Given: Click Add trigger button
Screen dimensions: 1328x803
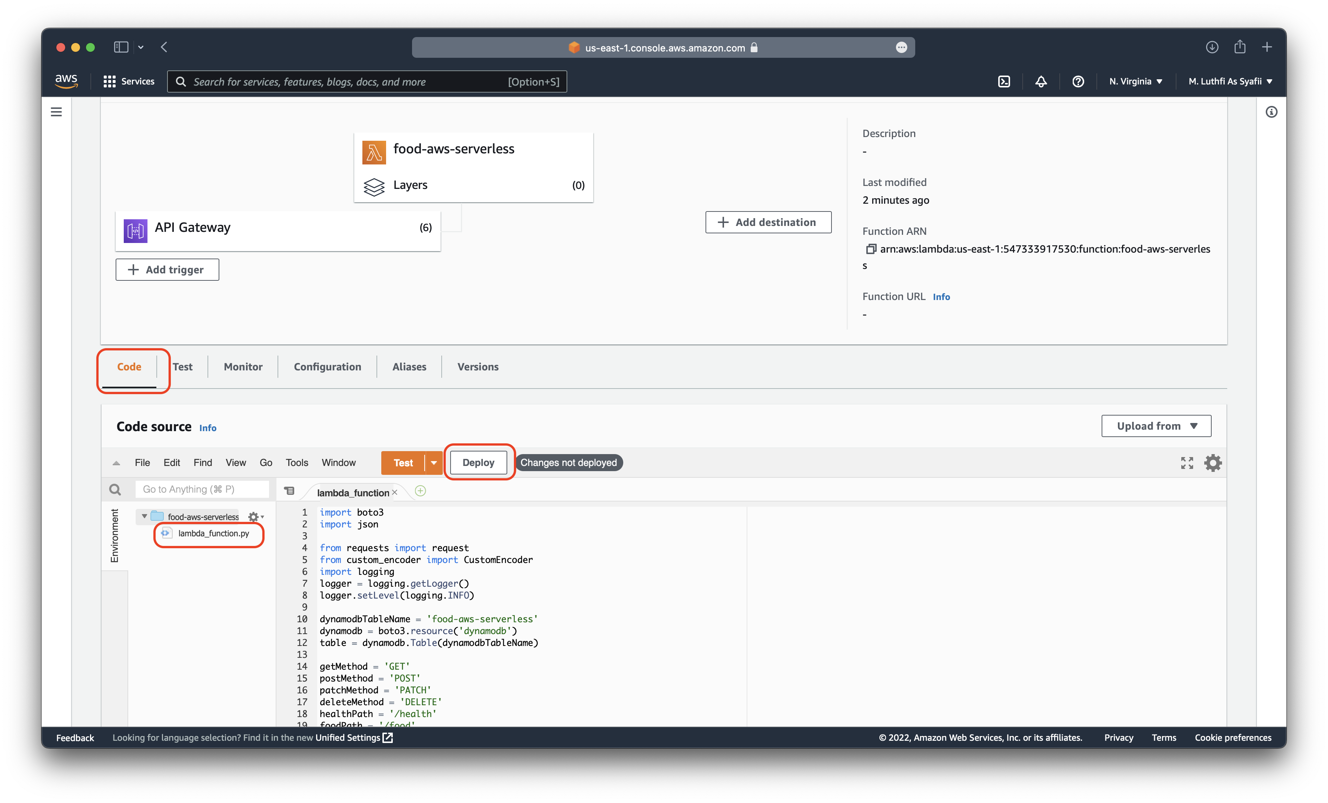Looking at the screenshot, I should tap(167, 270).
